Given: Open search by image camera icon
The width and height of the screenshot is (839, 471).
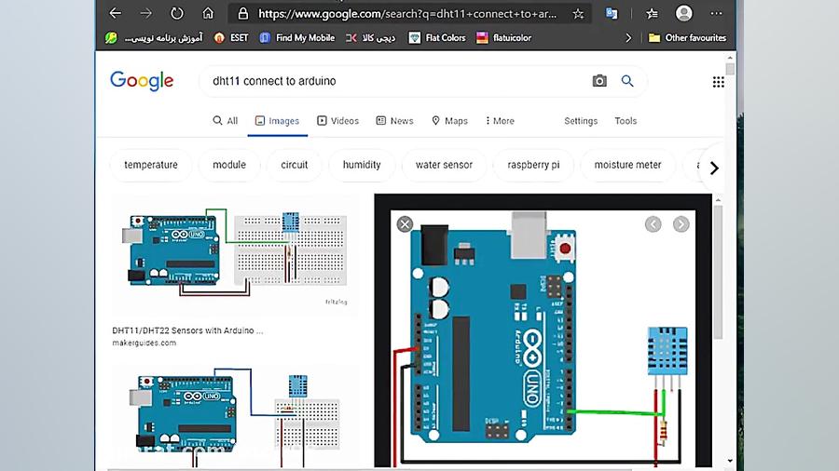Looking at the screenshot, I should coord(599,81).
